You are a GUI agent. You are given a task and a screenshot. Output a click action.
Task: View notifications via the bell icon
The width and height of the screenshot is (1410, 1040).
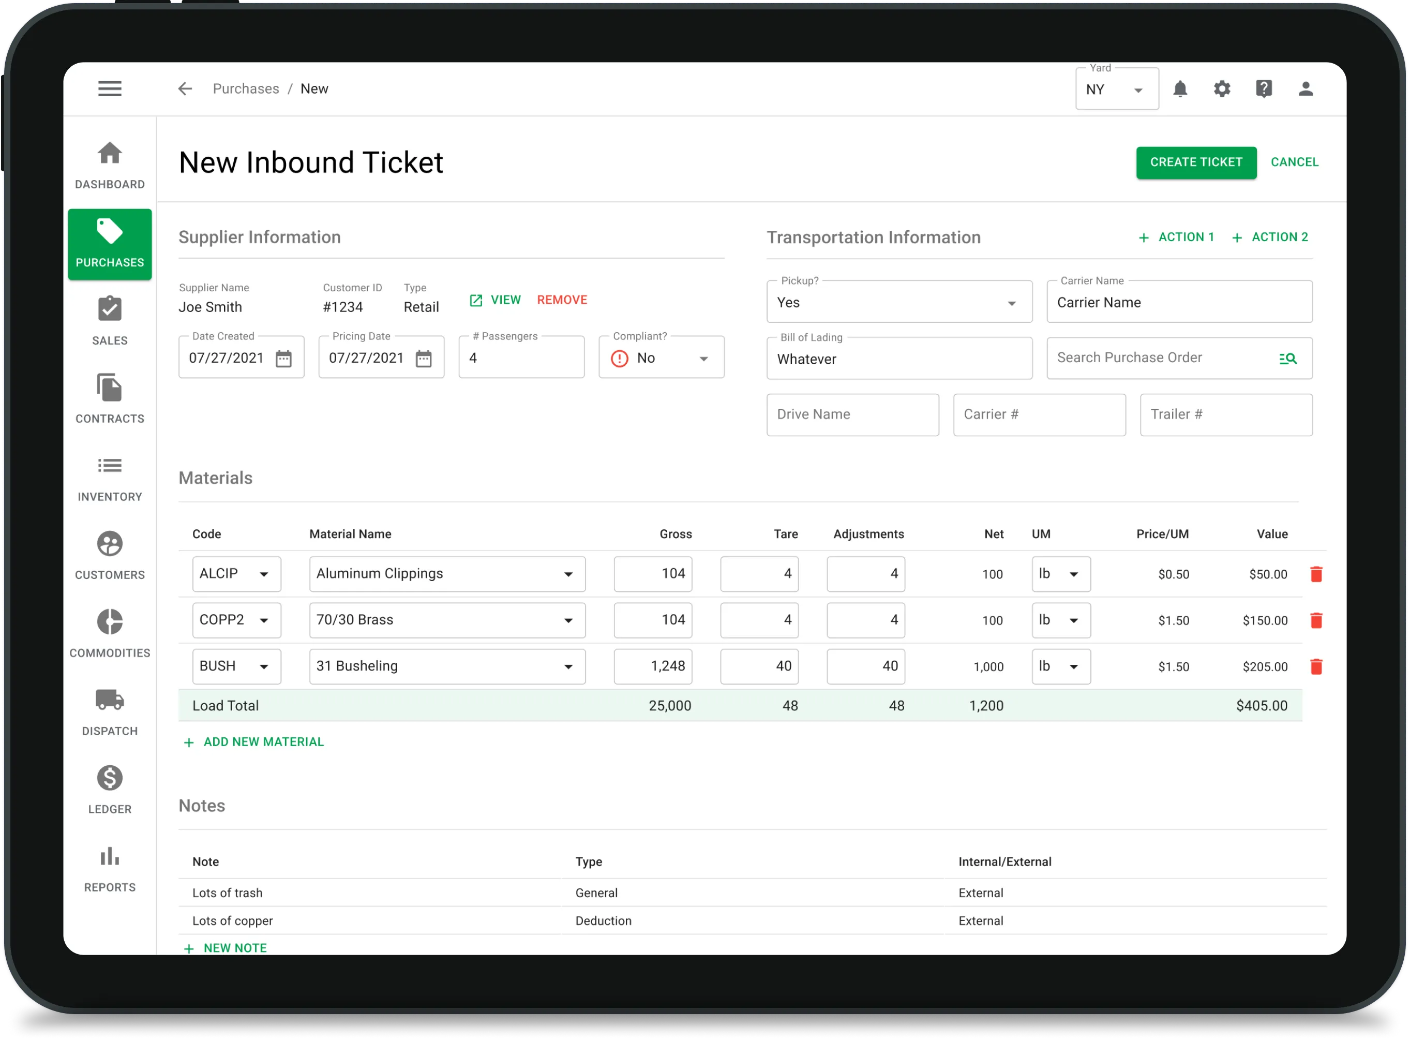(x=1180, y=89)
